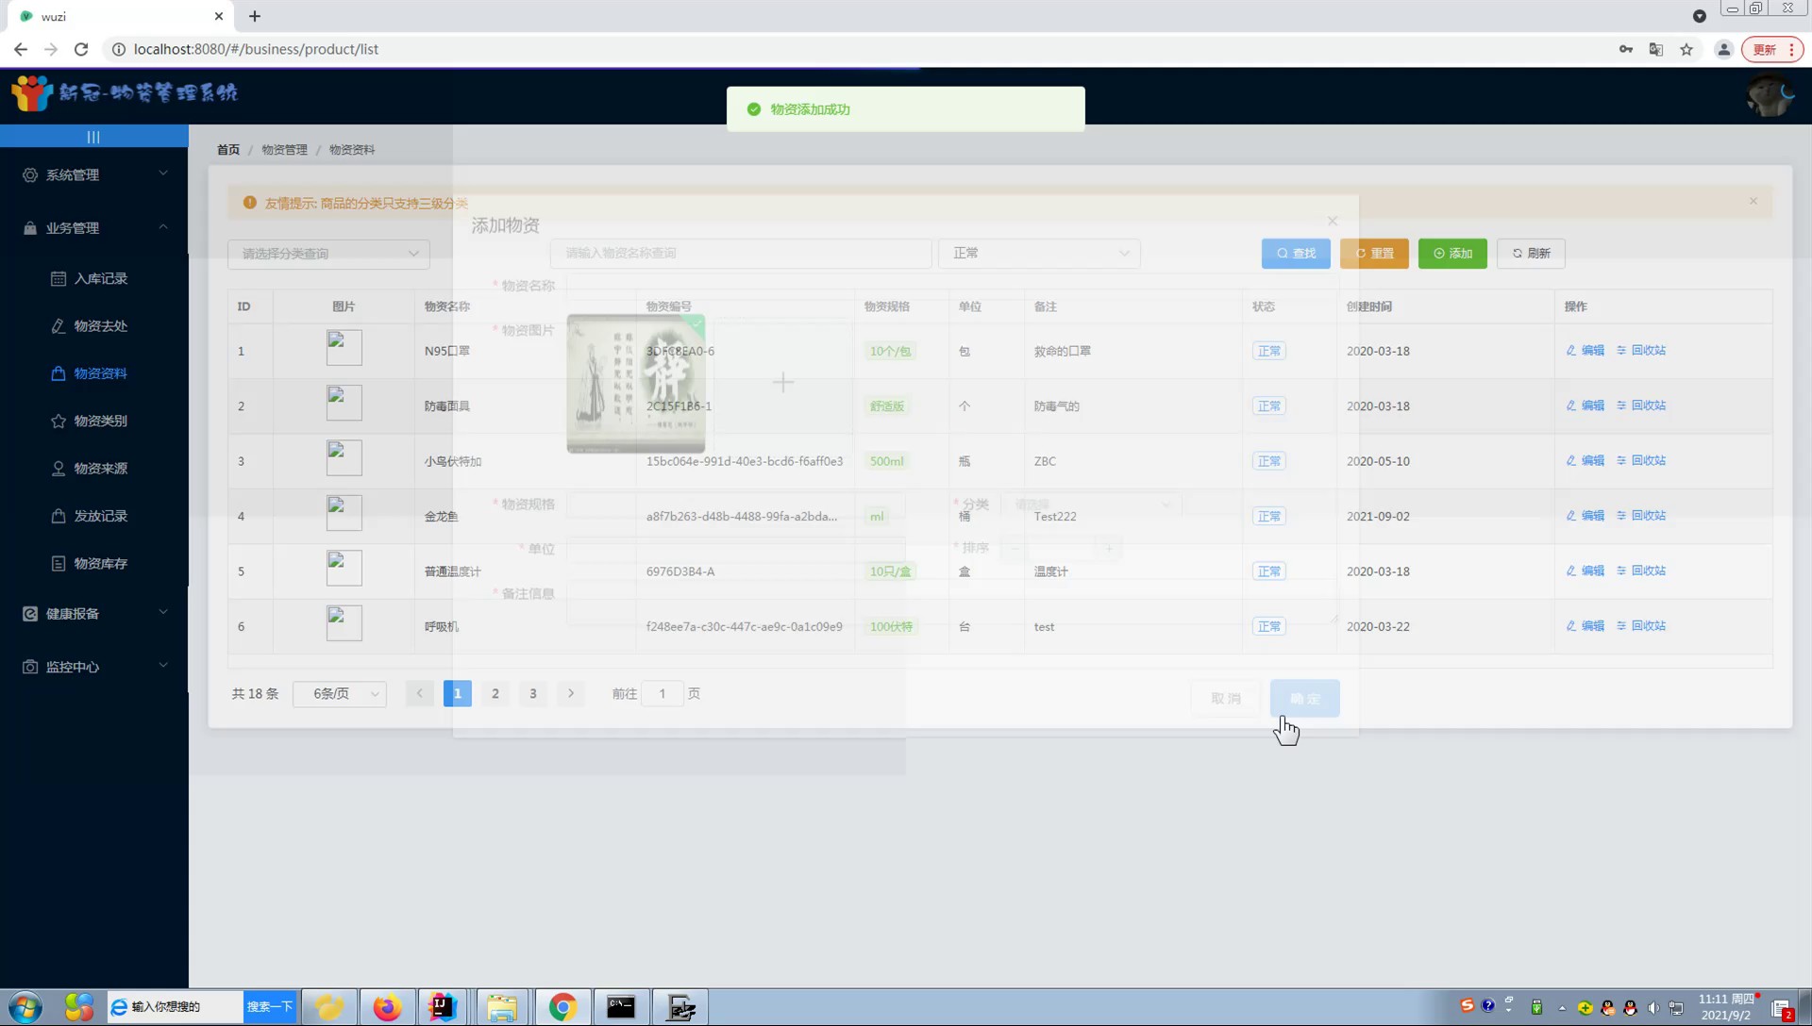
Task: Open 物资类别 sidebar item
Action: coord(100,422)
